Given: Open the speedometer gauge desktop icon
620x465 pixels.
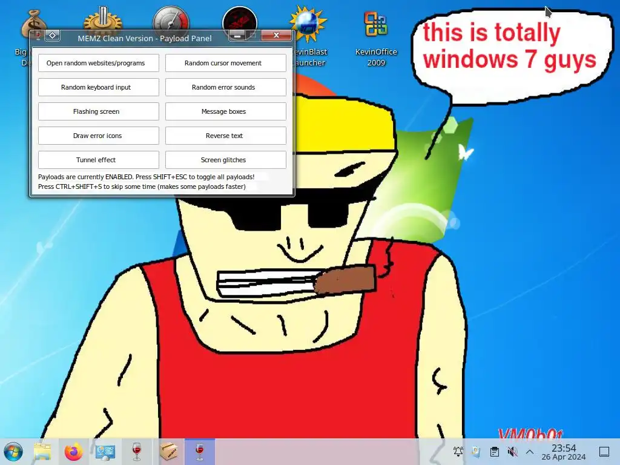Looking at the screenshot, I should [171, 19].
